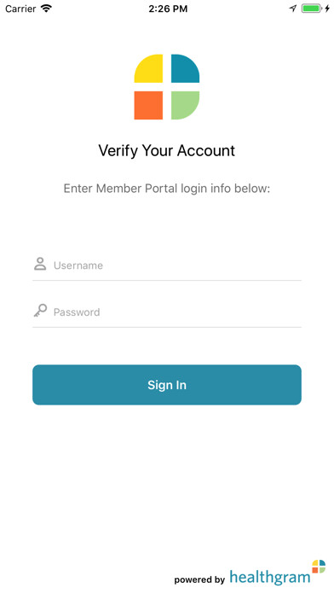Click the Verify Your Account heading
This screenshot has height=594, width=334.
[x=167, y=151]
